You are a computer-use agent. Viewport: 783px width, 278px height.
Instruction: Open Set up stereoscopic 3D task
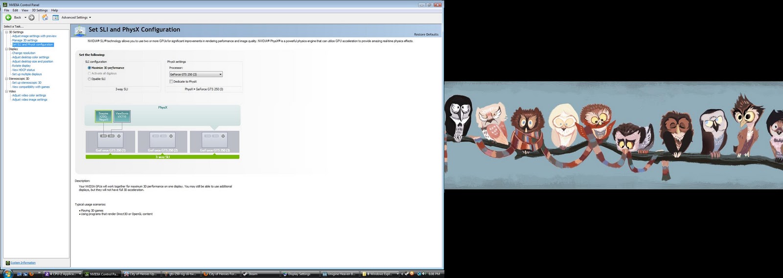[26, 83]
